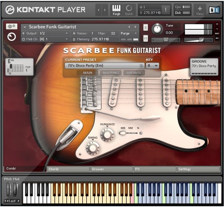Click the pink key on keyboard
Image resolution: width=224 pixels, height=207 pixels.
pyautogui.click(x=132, y=199)
